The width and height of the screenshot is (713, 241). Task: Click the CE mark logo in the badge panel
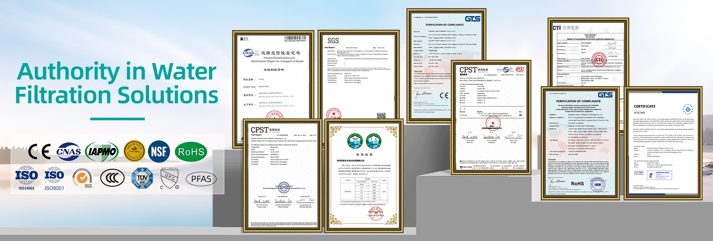point(39,152)
